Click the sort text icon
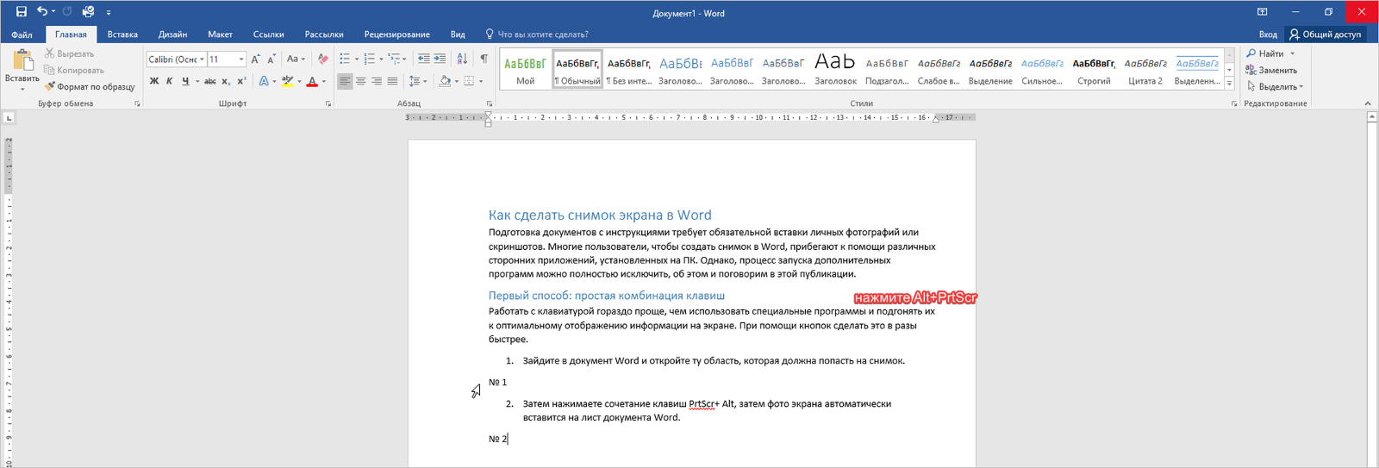 tap(462, 59)
